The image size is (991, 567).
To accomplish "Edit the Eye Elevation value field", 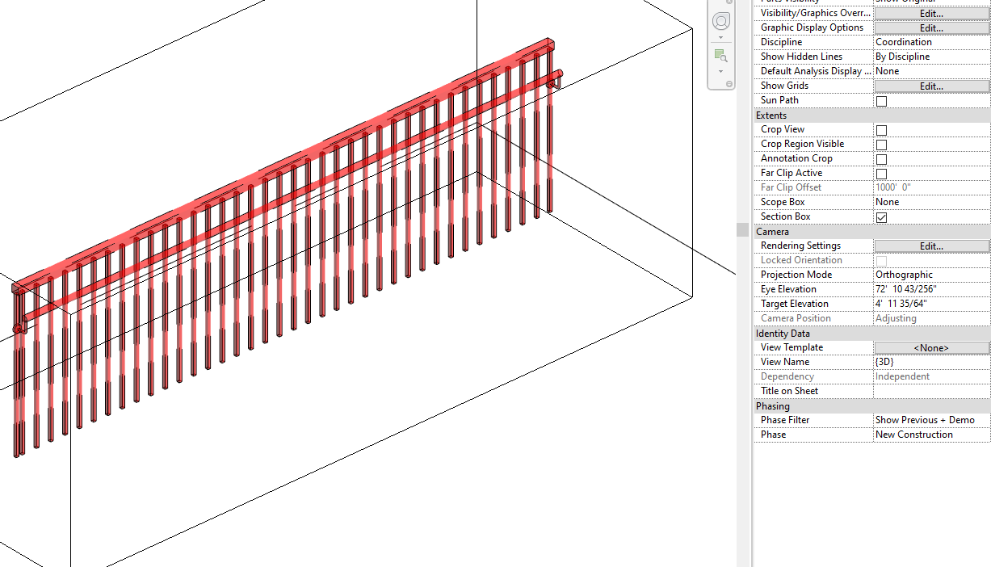I will coord(930,288).
